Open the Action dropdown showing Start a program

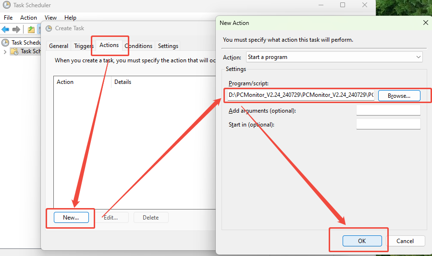334,57
